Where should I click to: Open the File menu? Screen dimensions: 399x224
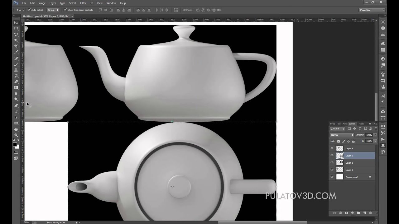(24, 3)
